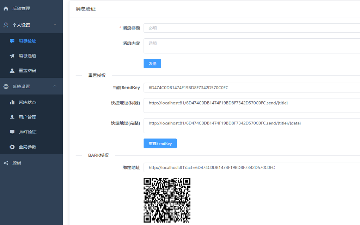Click the user icon beside 个人设置

pos(6,25)
